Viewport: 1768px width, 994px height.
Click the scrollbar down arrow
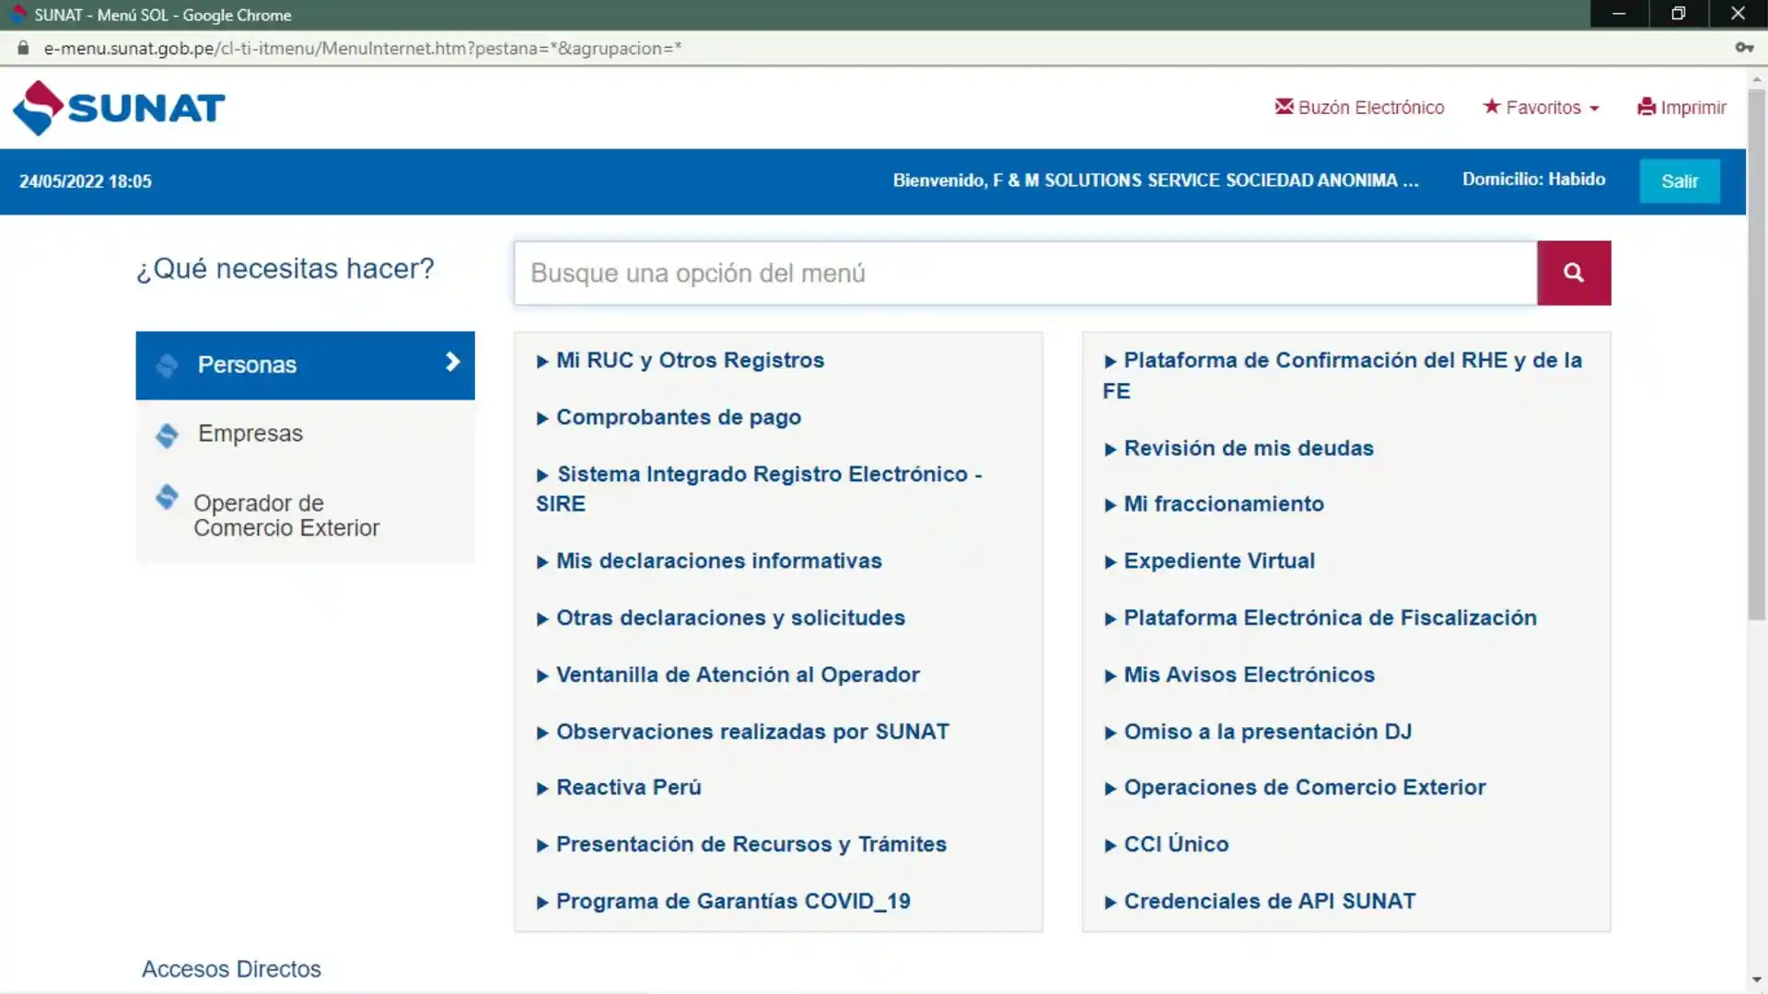[x=1756, y=980]
